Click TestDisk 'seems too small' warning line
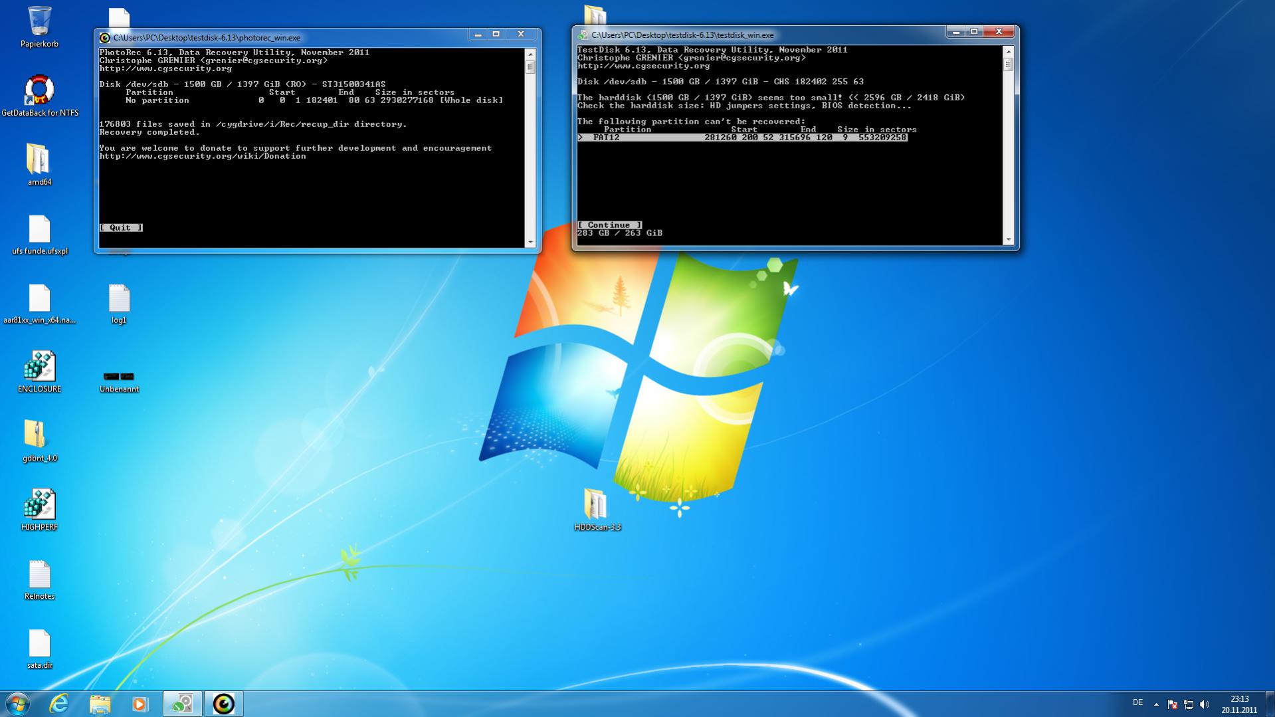This screenshot has height=717, width=1275. pos(771,98)
